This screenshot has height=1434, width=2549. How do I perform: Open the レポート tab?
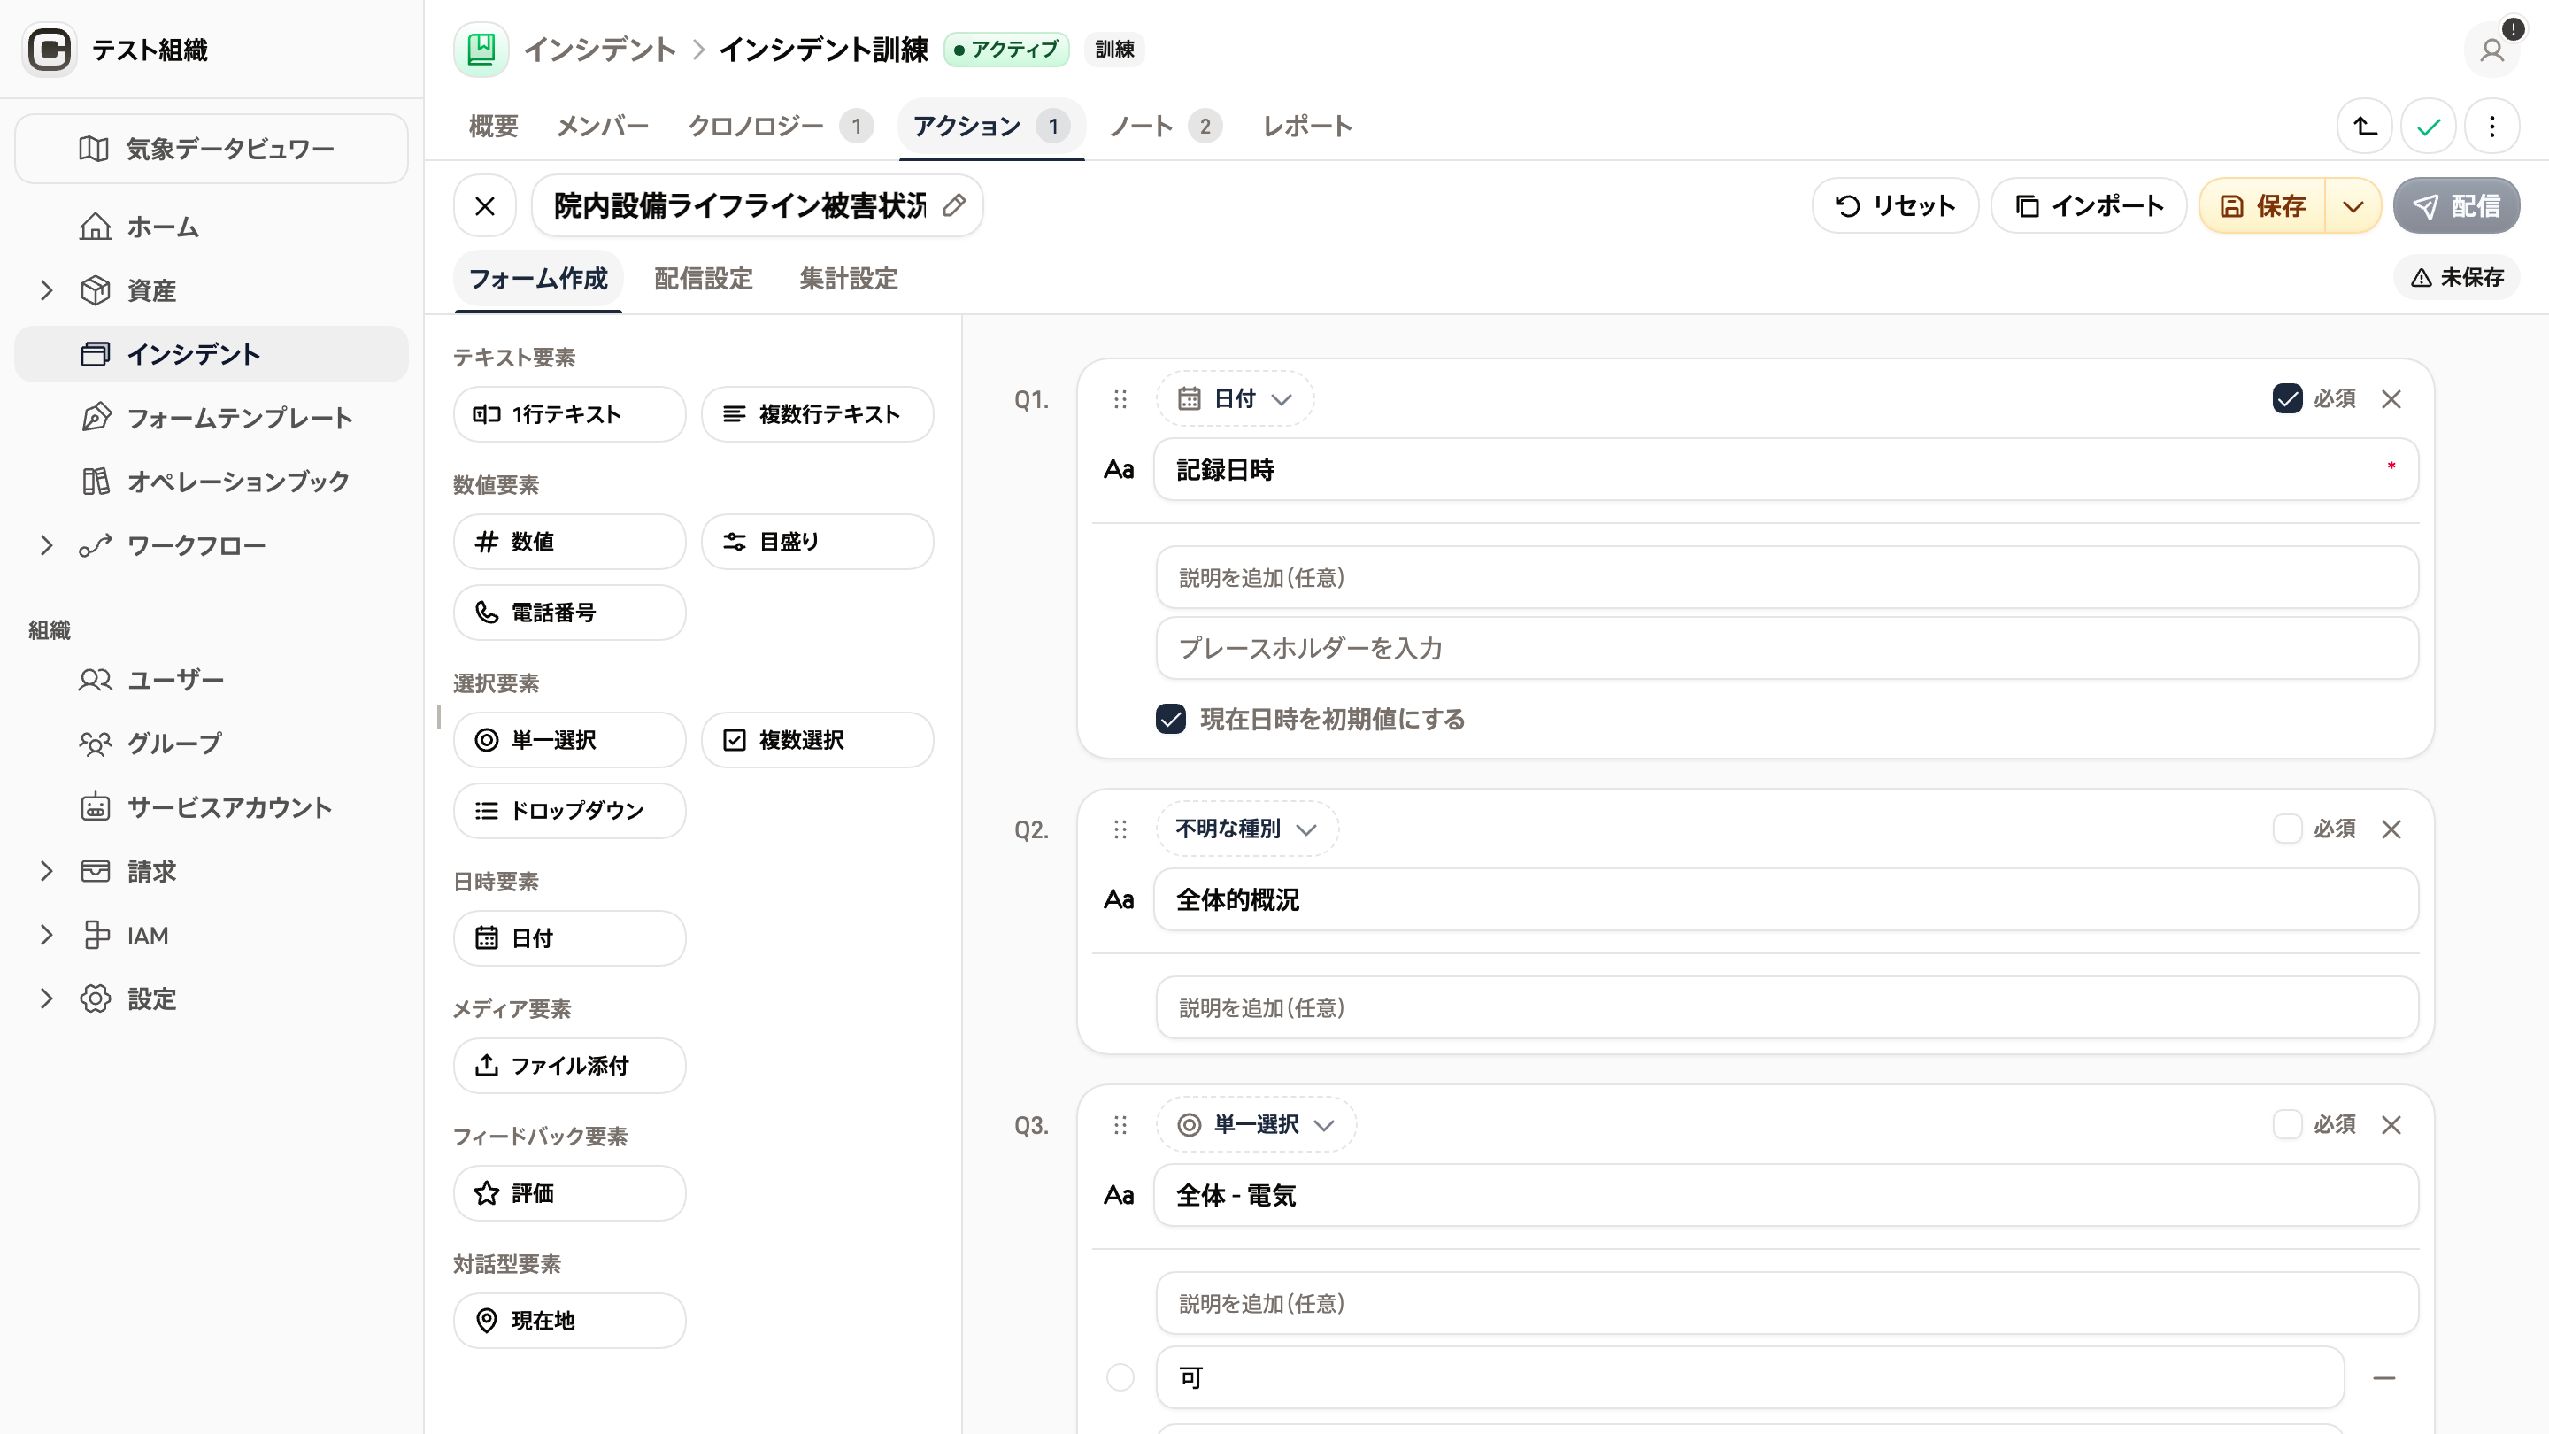tap(1307, 127)
